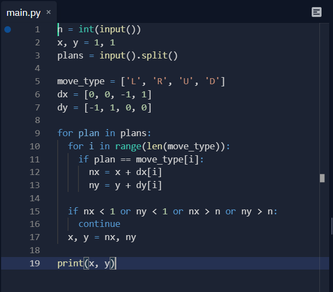Screen dimensions: 333x292
Task: Click 'move_type' on line 5
Action: [x=81, y=81]
